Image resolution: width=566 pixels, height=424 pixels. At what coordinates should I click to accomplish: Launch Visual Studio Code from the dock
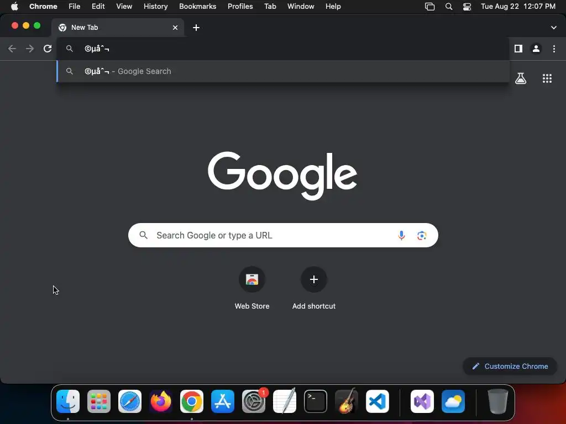pos(378,401)
